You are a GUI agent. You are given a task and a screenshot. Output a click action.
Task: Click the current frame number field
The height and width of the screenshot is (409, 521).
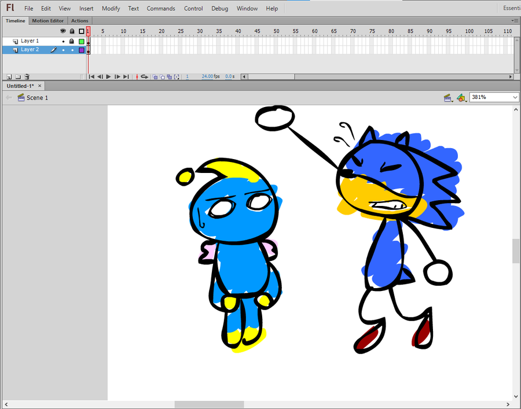click(x=187, y=76)
